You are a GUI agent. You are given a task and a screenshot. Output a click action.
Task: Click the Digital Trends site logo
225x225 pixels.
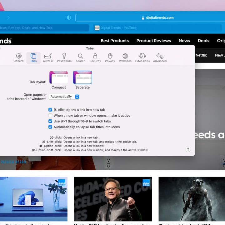click(5, 41)
